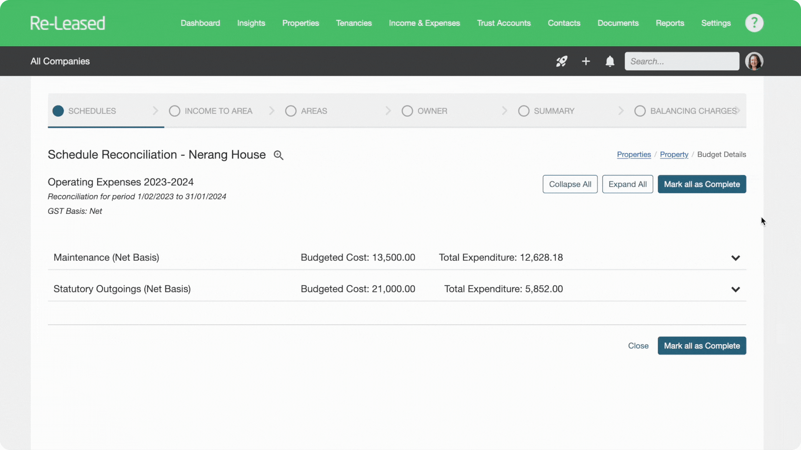The image size is (801, 450).
Task: Click the help question mark icon
Action: pyautogui.click(x=754, y=23)
